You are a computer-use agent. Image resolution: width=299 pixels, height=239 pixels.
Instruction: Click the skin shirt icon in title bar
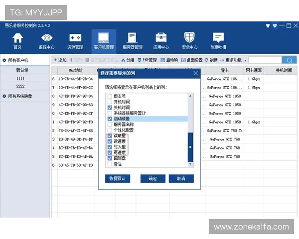click(268, 25)
